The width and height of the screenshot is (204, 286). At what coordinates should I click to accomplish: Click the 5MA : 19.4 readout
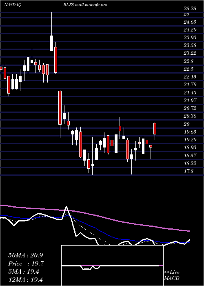coord(24,272)
